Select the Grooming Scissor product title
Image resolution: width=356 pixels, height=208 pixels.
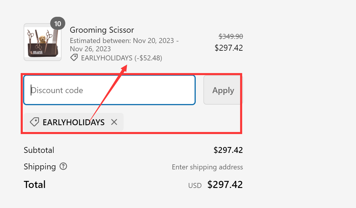102,30
